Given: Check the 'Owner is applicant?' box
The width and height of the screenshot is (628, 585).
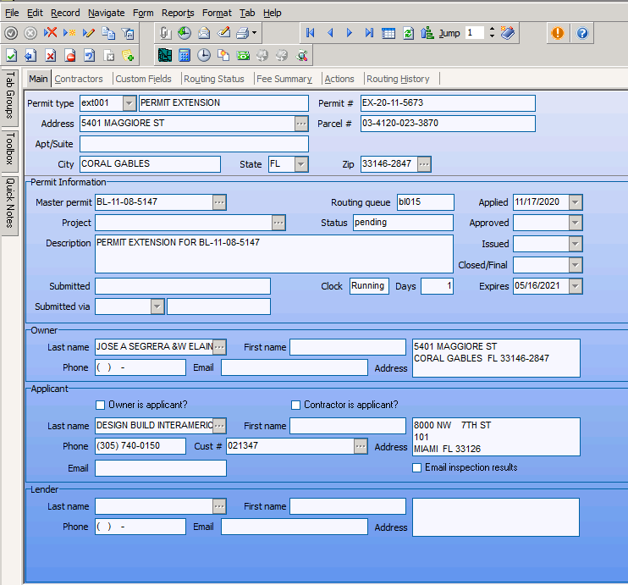Looking at the screenshot, I should [102, 405].
